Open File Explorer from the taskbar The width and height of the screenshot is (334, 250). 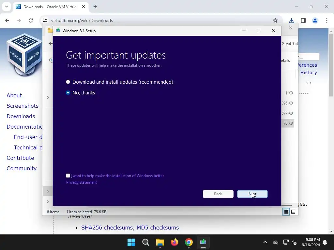(x=160, y=242)
